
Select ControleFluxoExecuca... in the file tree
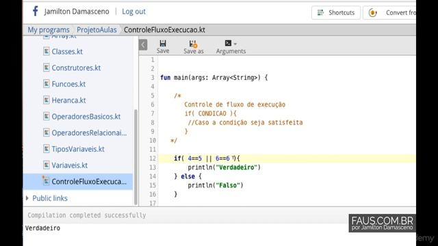click(89, 182)
